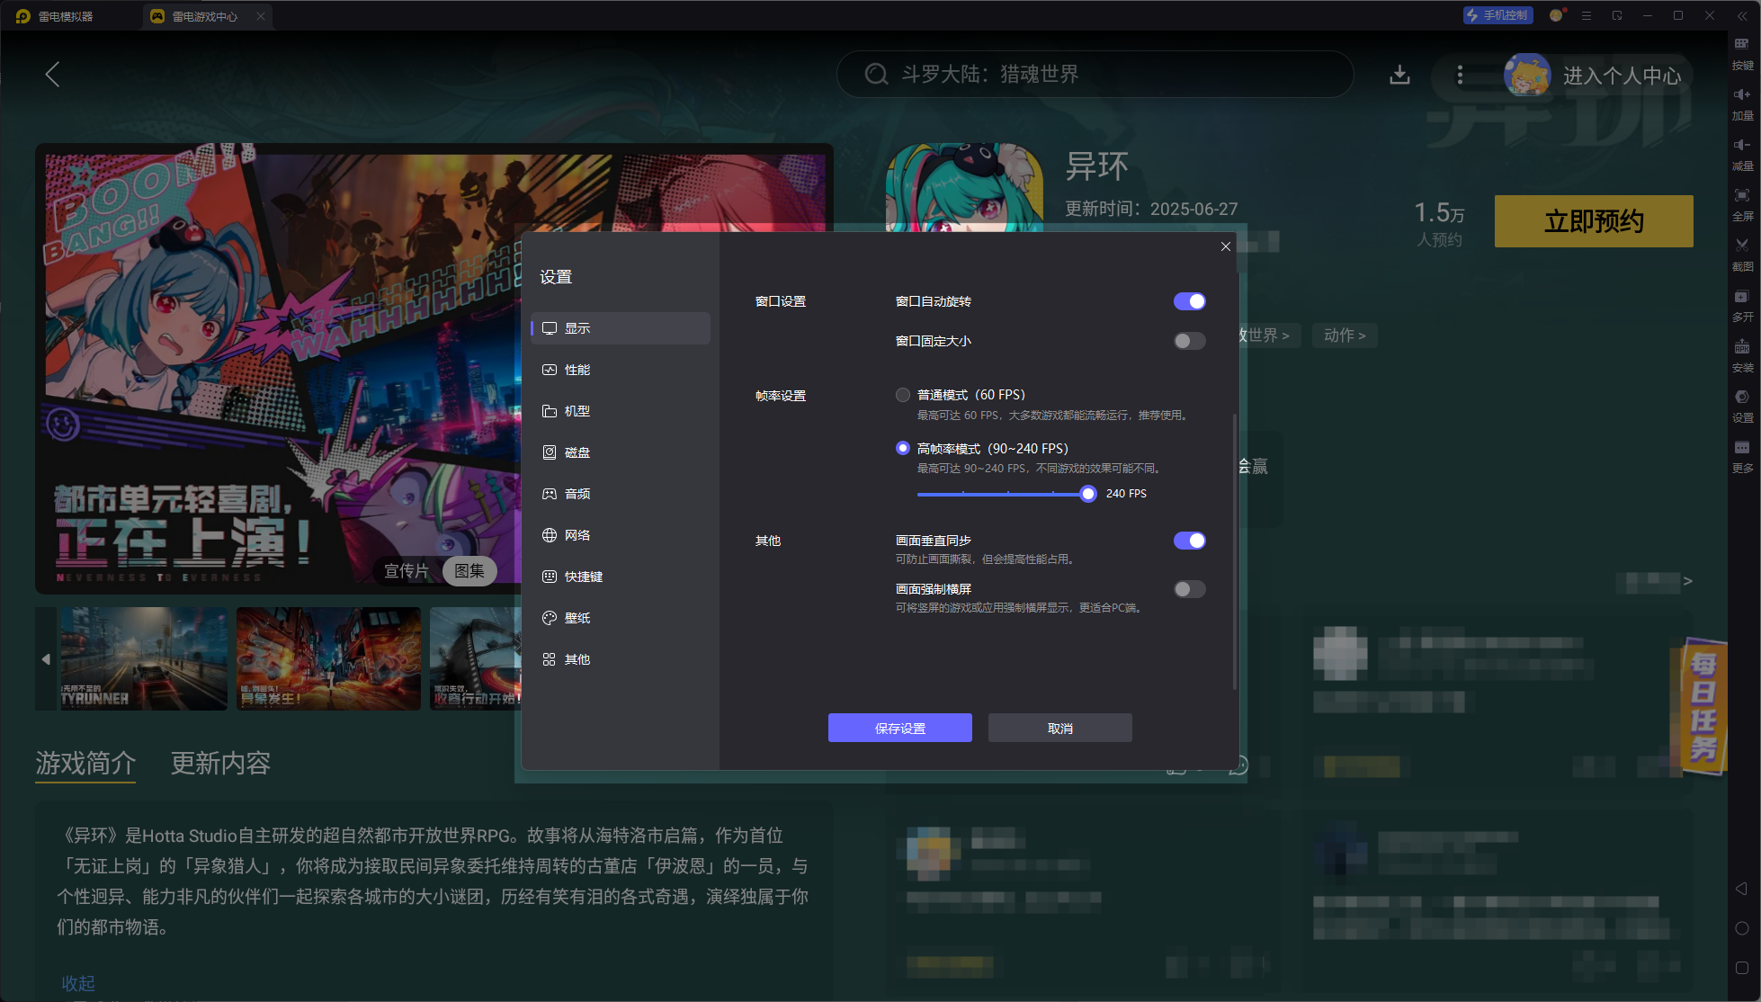The width and height of the screenshot is (1761, 1002).
Task: Disable the 窗口自动旋转 auto-rotate switch
Action: click(x=1189, y=301)
